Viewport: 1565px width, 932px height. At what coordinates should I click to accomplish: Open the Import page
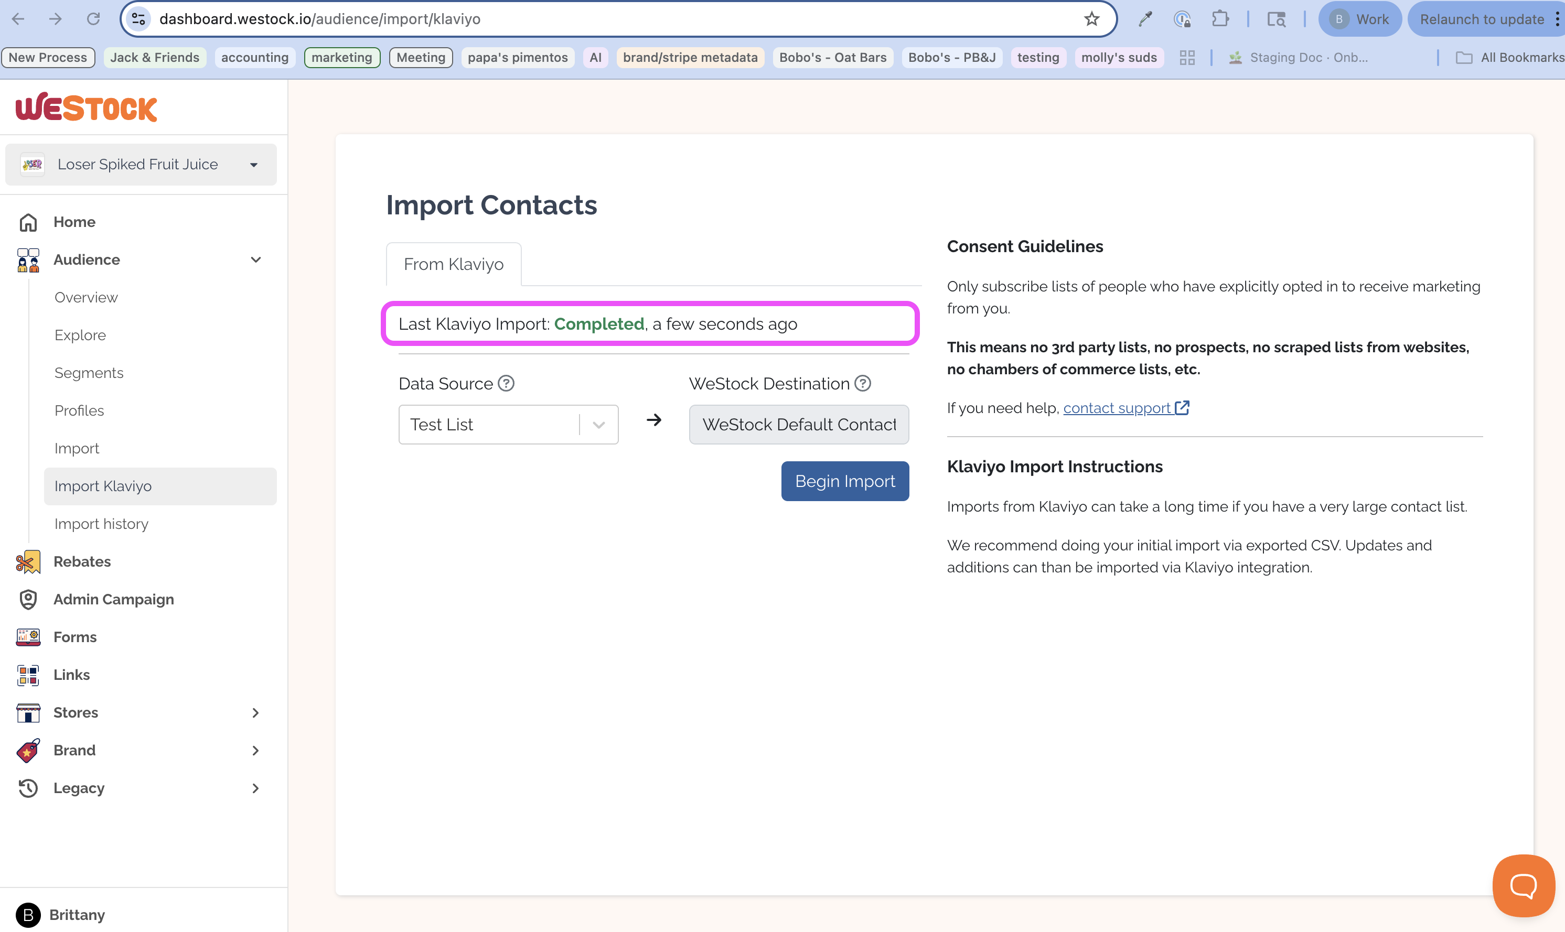coord(77,448)
